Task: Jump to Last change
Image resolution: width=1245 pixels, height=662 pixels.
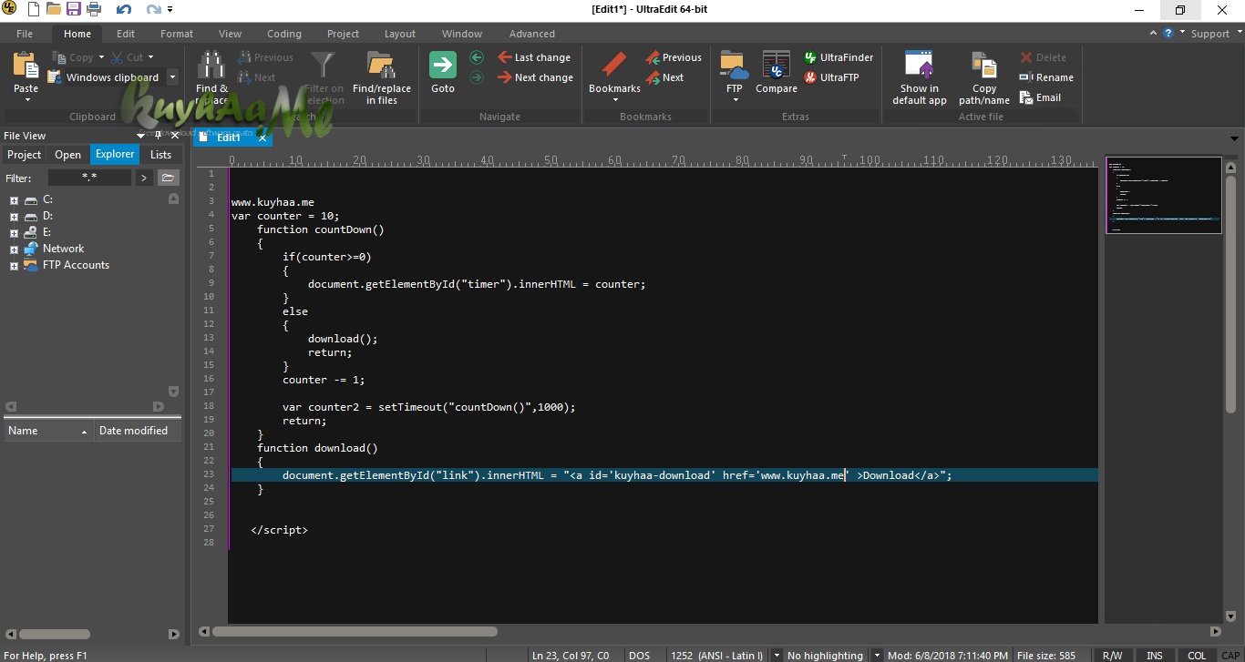Action: pos(534,57)
